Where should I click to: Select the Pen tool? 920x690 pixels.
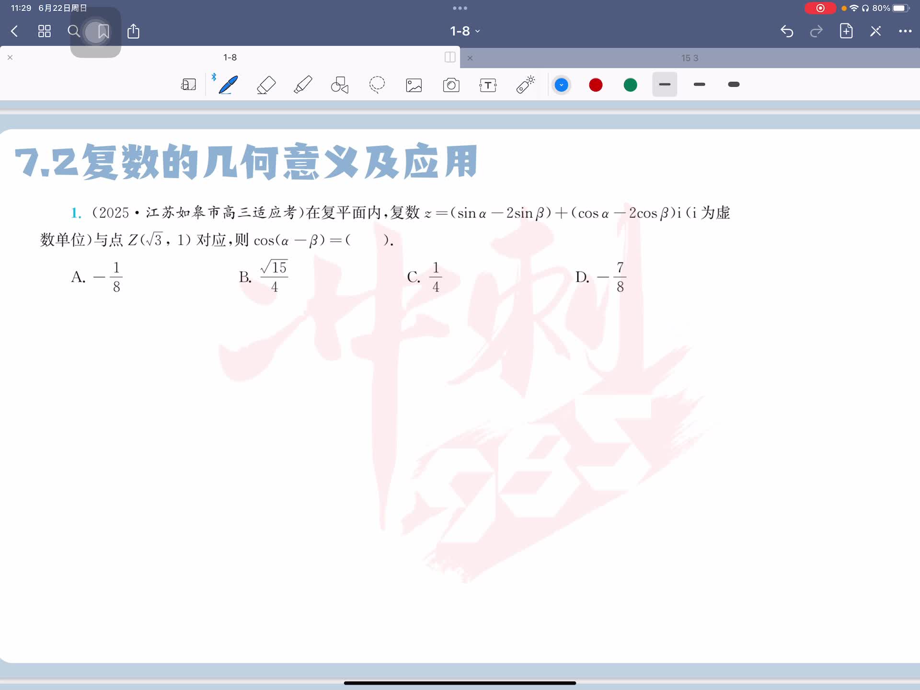point(228,85)
